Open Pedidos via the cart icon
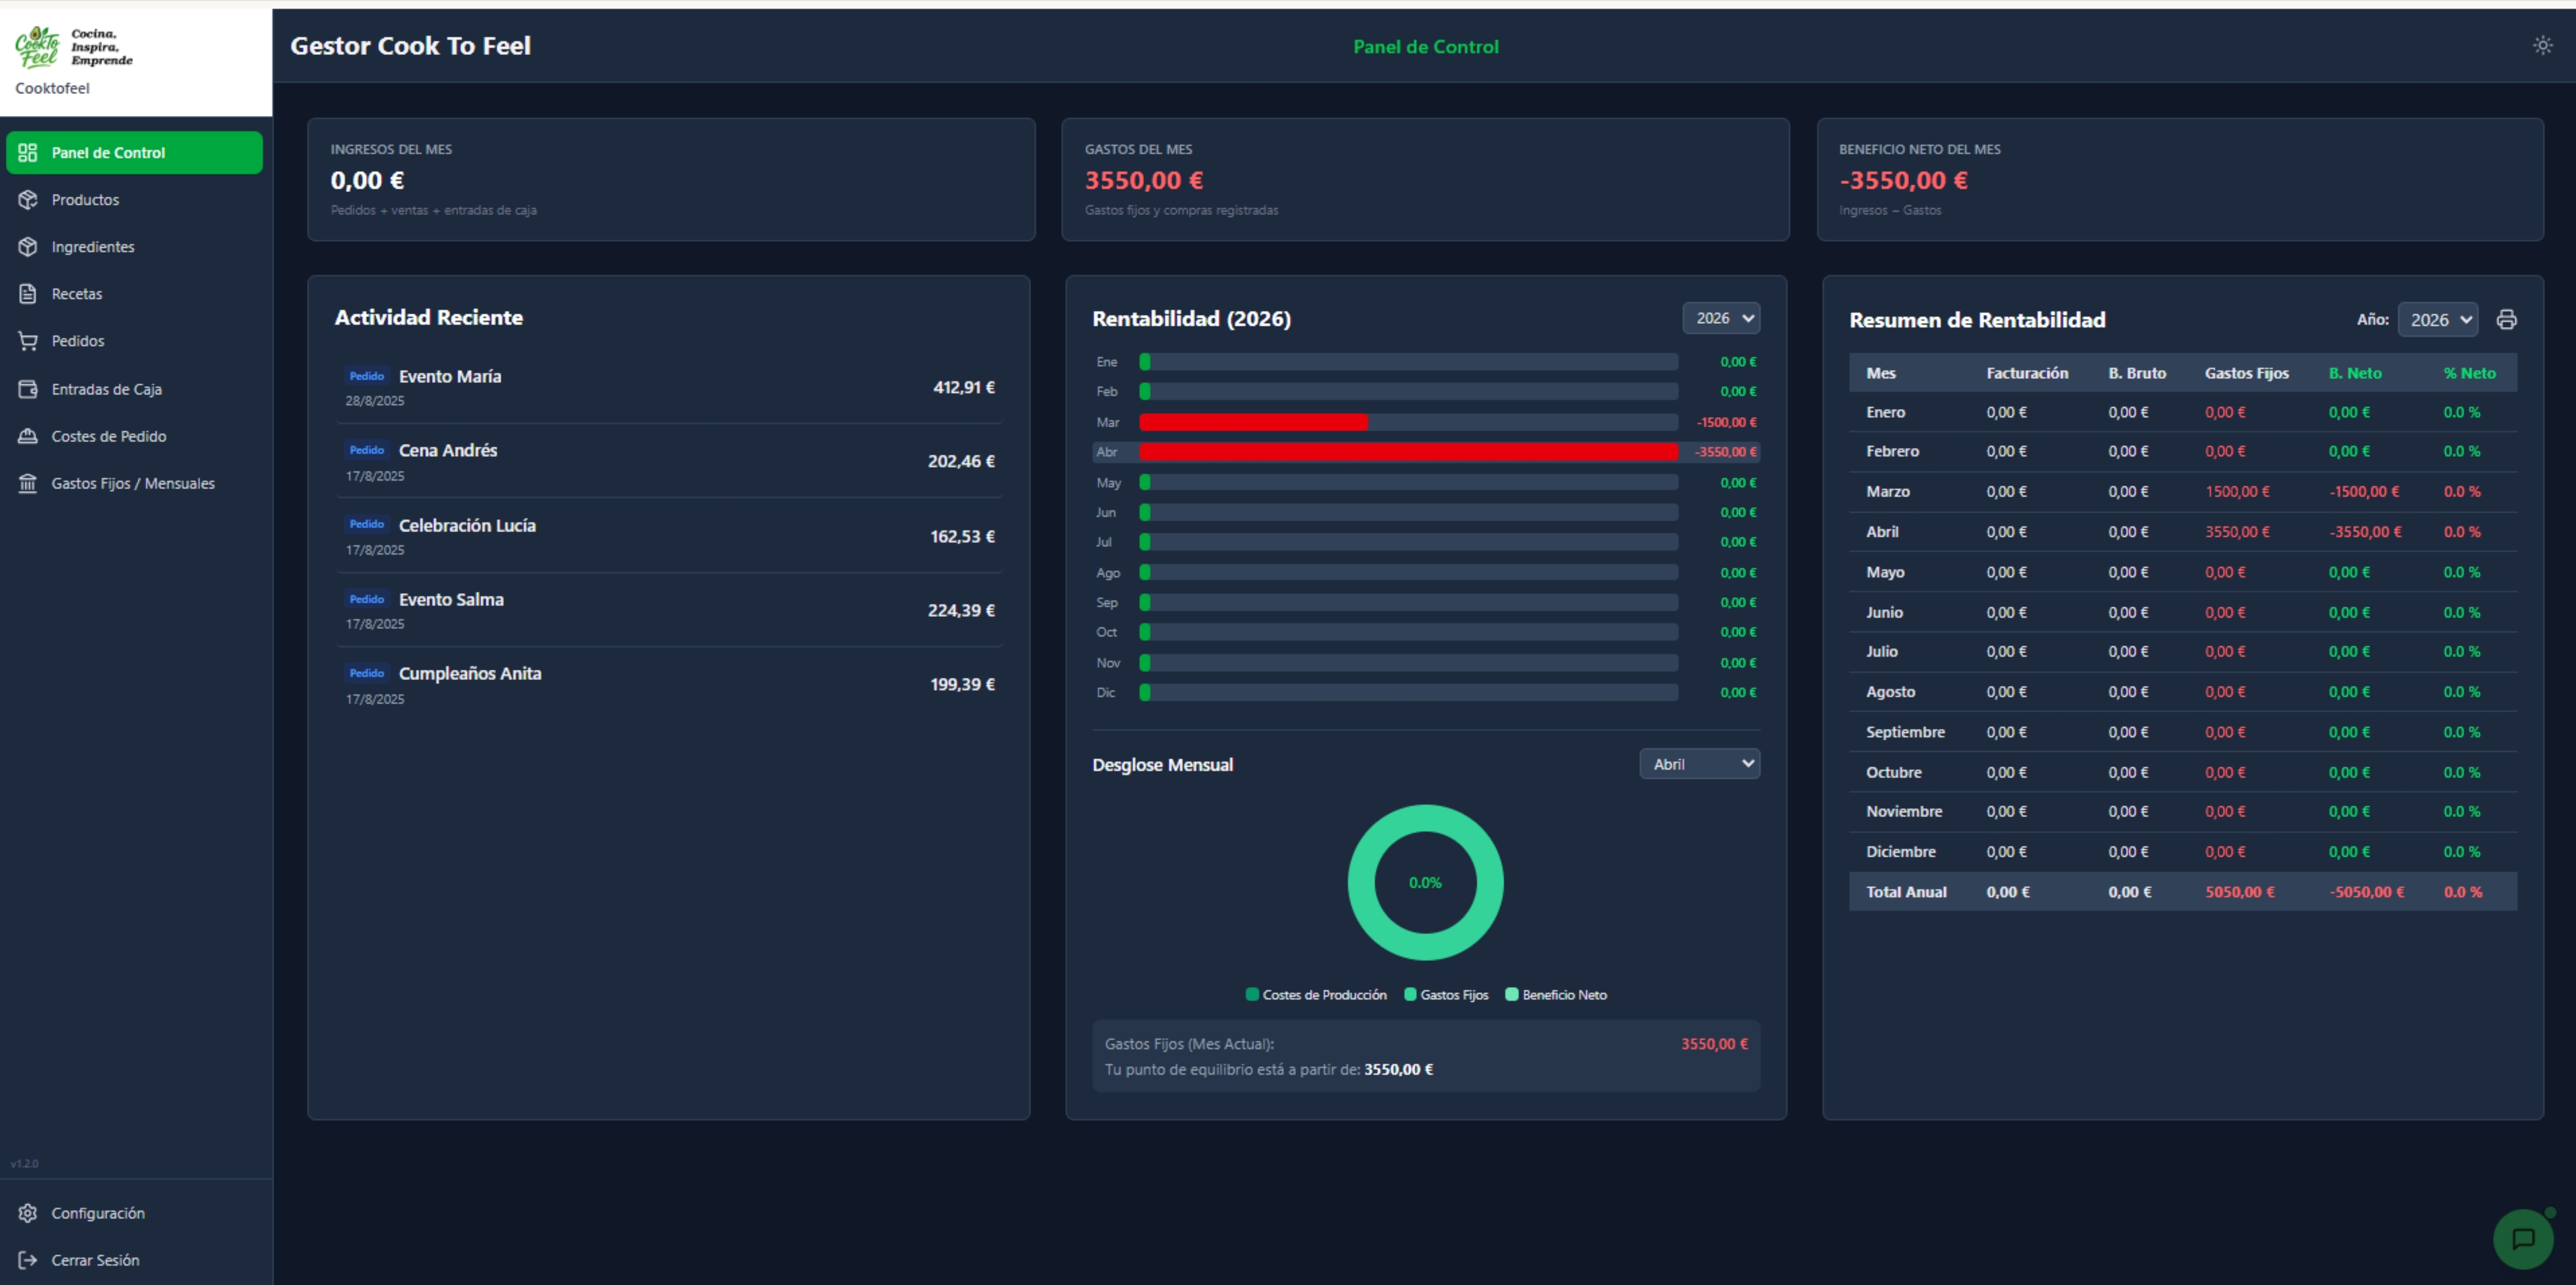The image size is (2576, 1285). click(28, 340)
